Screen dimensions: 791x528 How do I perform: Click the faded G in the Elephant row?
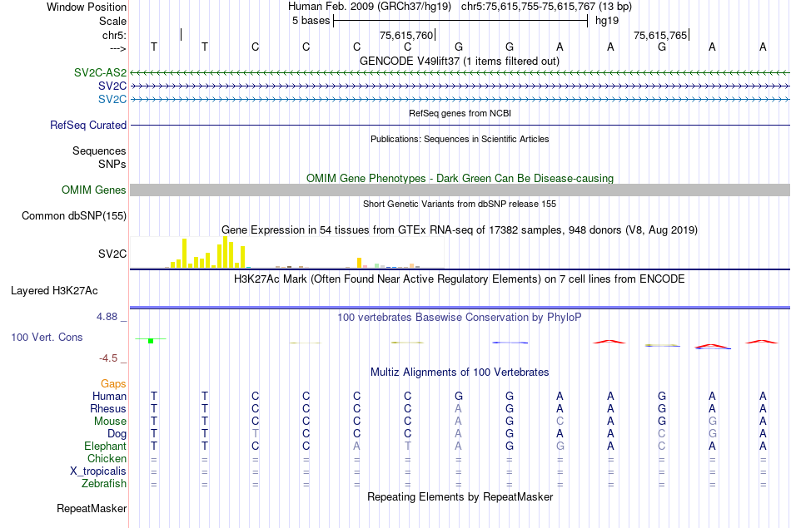click(560, 446)
